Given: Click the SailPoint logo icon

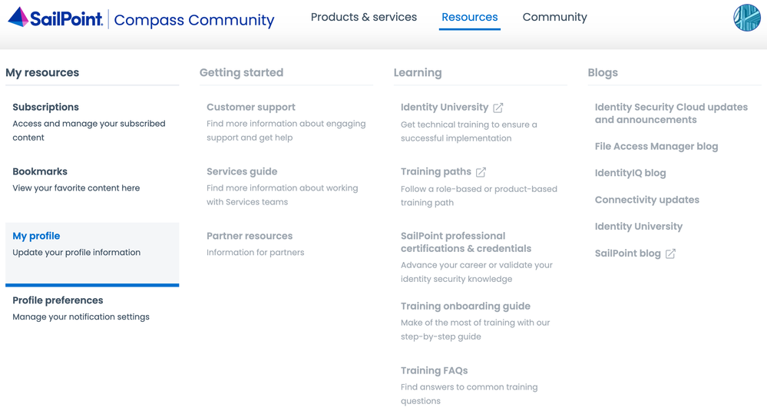Looking at the screenshot, I should pos(18,17).
